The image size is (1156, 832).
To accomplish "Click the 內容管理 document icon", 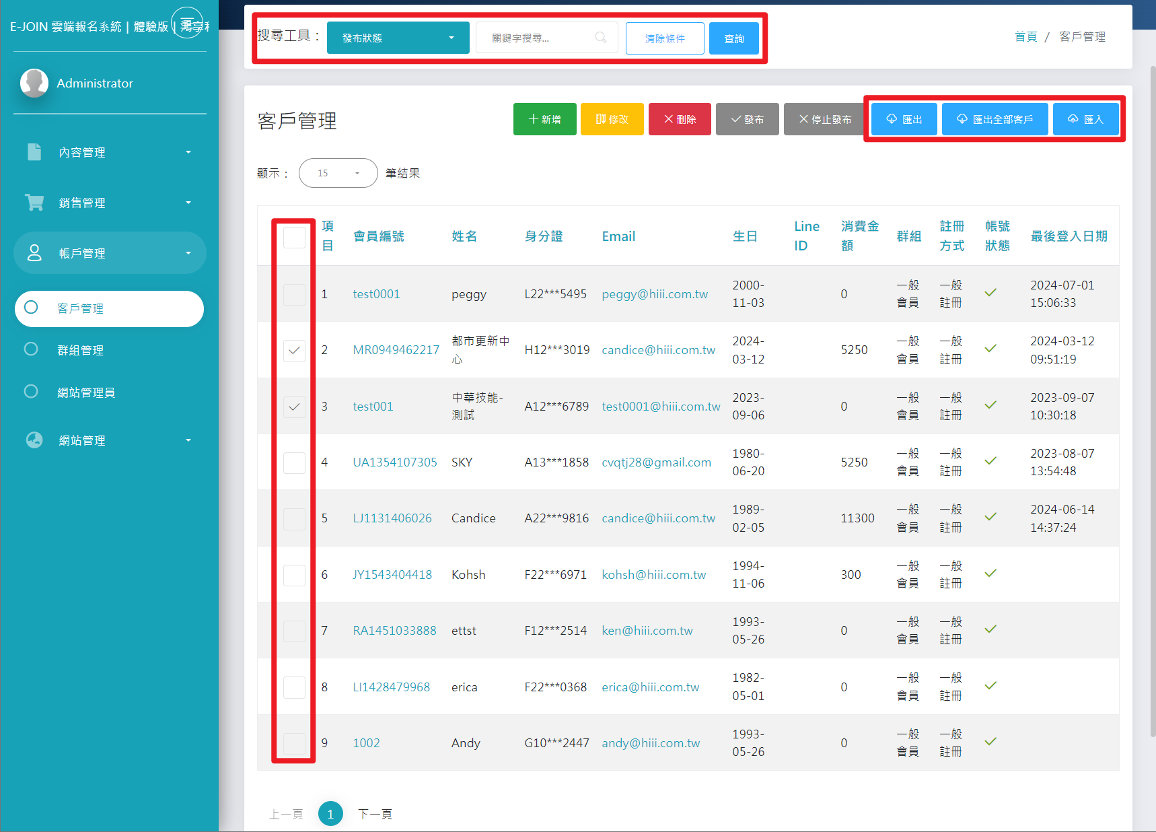I will [x=34, y=152].
